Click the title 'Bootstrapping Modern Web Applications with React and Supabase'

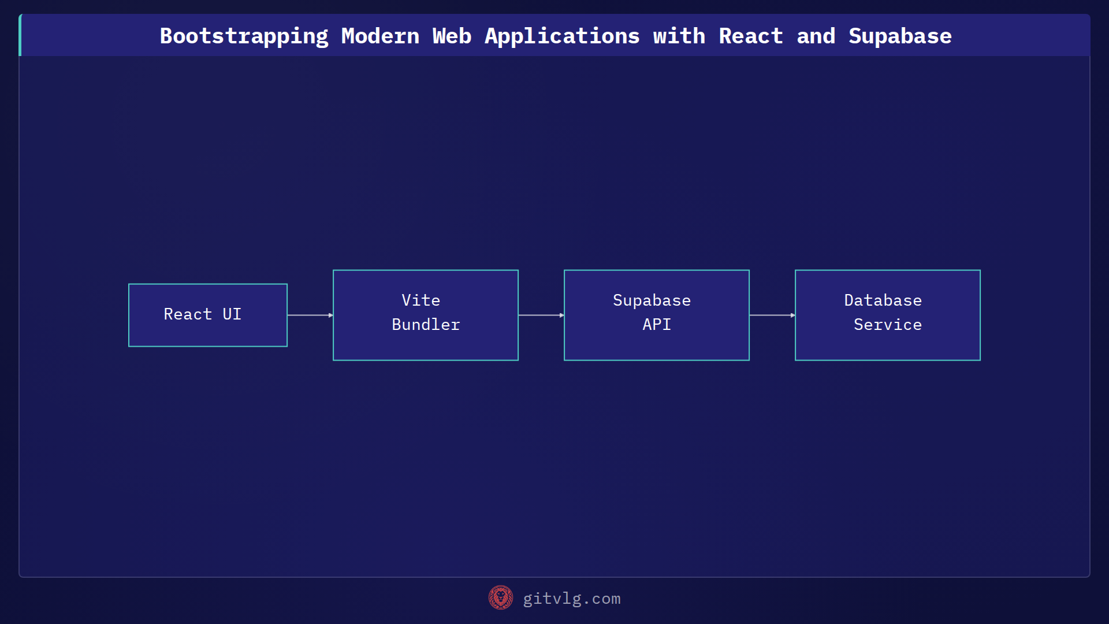click(x=556, y=36)
